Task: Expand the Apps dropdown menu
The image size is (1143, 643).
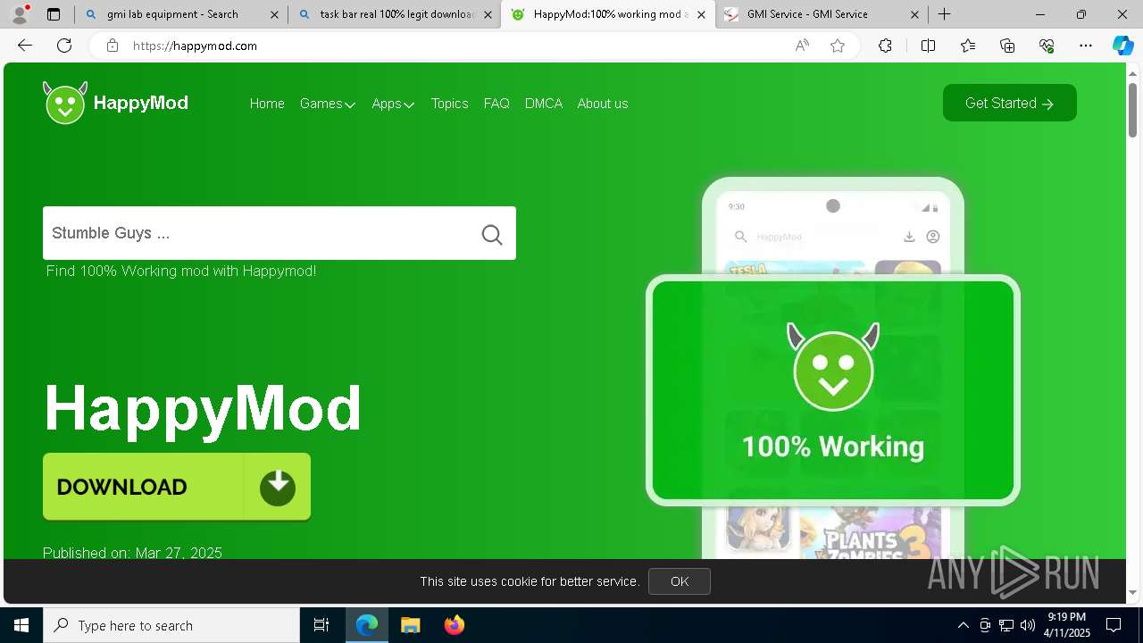Action: pos(393,104)
